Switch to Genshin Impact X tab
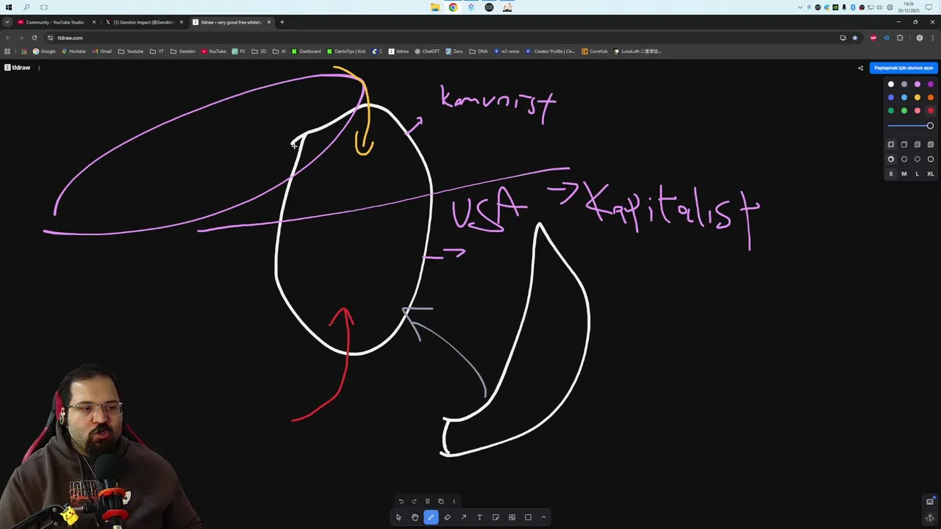Viewport: 941px width, 529px height. [143, 22]
